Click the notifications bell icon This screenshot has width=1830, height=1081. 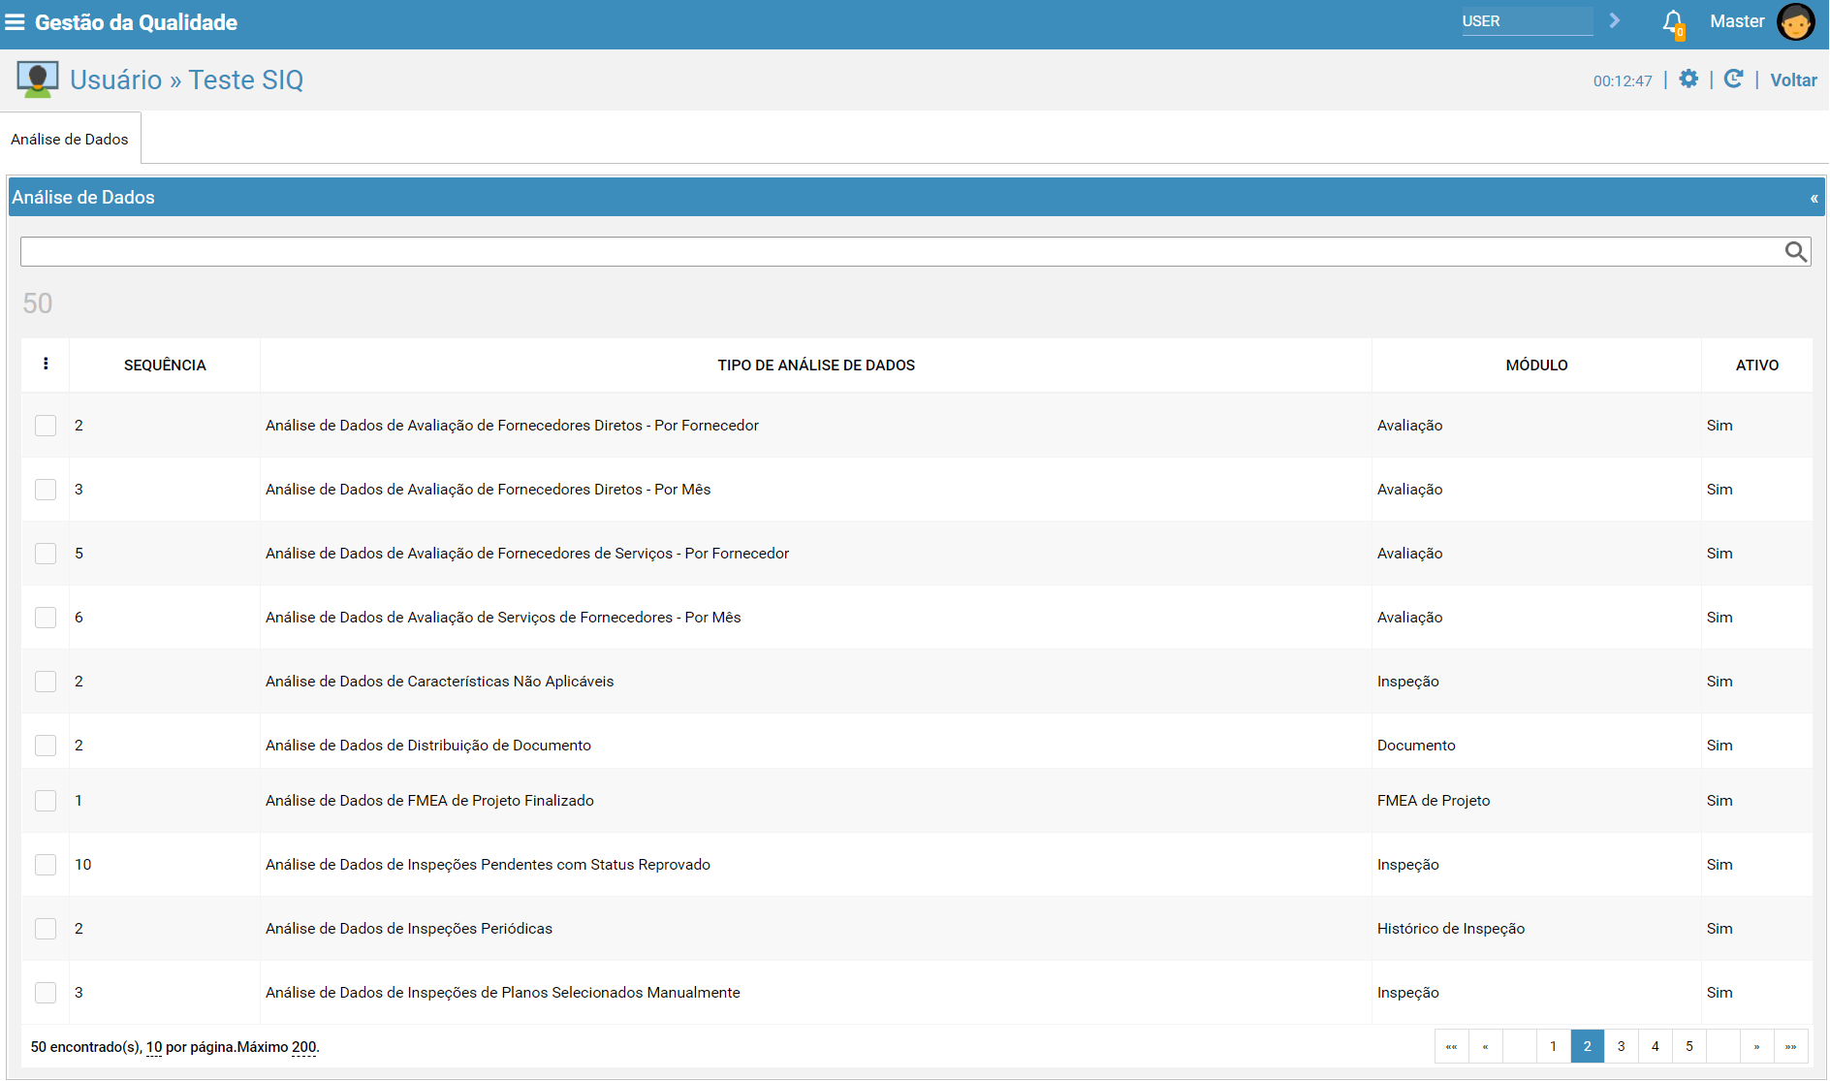coord(1673,22)
